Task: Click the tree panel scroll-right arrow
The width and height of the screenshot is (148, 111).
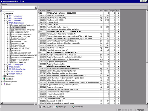Action: pyautogui.click(x=36, y=103)
